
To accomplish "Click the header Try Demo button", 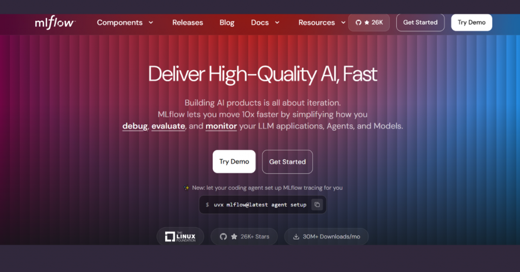I will click(x=472, y=22).
